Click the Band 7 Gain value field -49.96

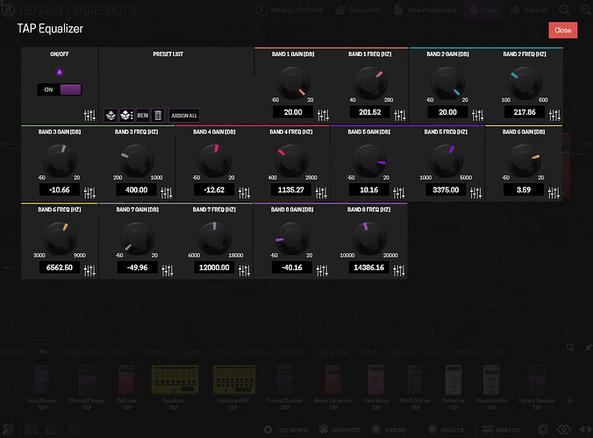137,267
